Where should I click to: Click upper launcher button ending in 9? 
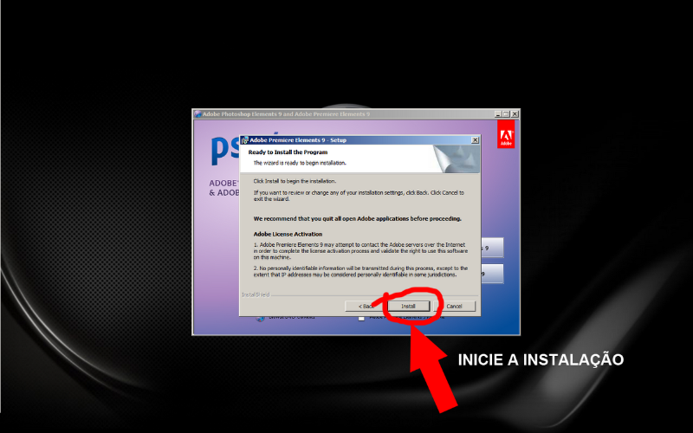pos(492,248)
